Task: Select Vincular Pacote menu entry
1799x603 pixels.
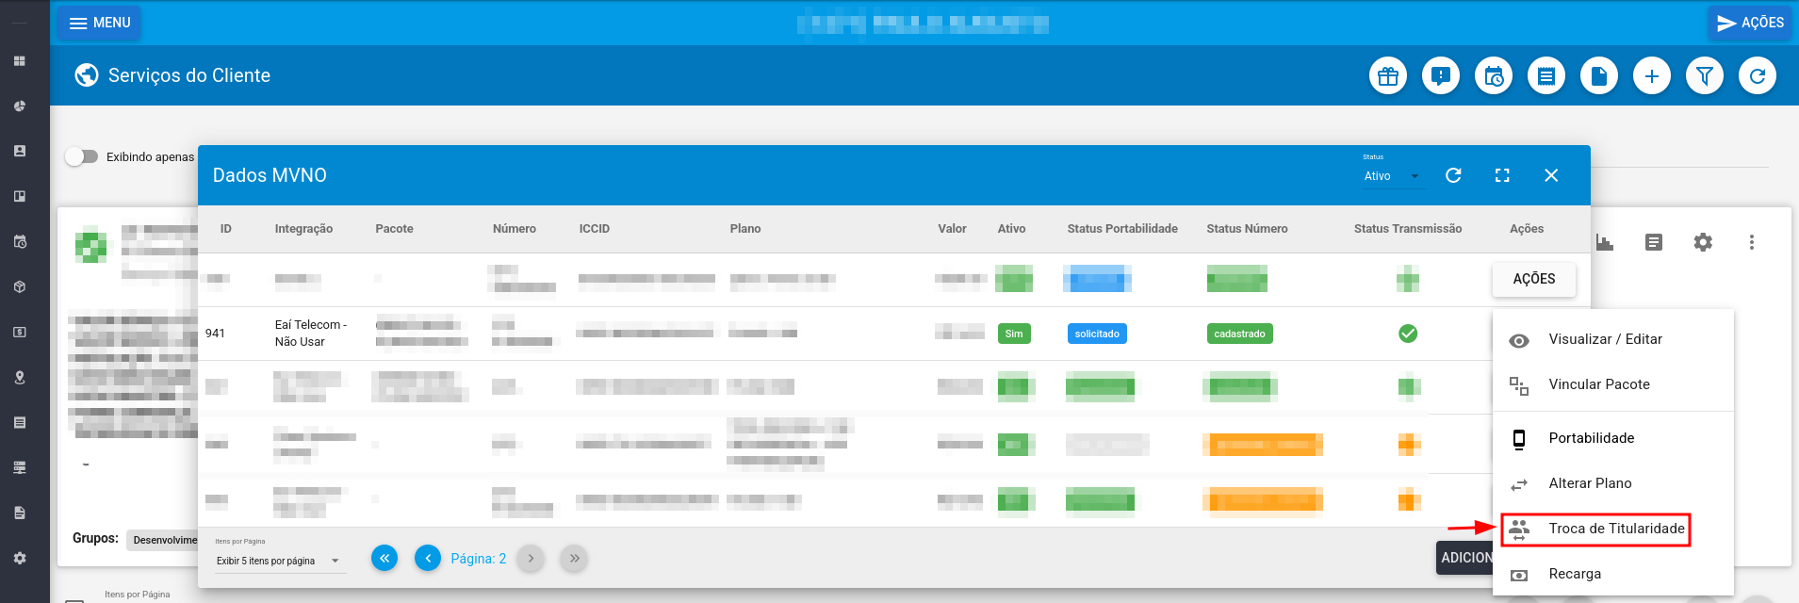Action: point(1613,384)
